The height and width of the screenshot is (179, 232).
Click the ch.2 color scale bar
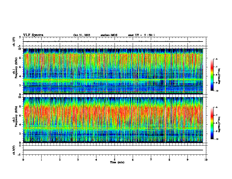(212, 123)
